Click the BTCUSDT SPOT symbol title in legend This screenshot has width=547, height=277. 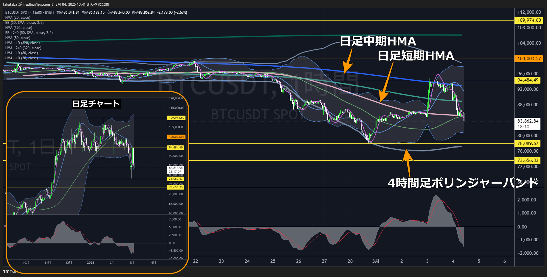17,12
